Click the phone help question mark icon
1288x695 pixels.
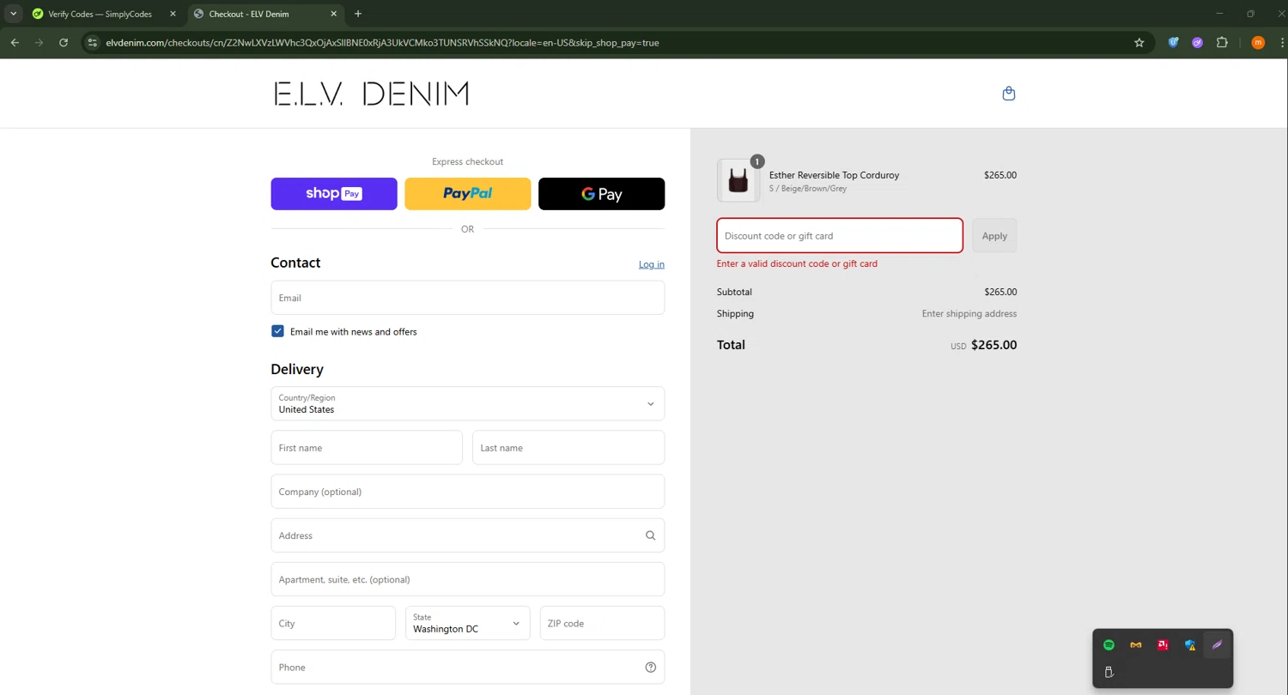(650, 668)
